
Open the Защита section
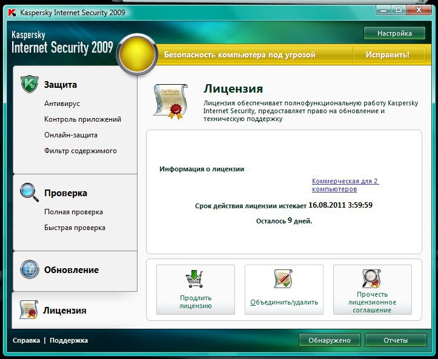click(x=61, y=85)
